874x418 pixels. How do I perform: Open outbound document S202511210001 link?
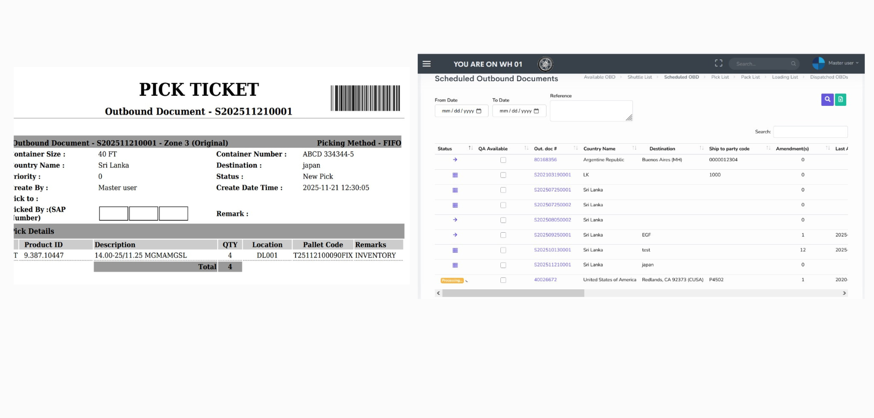[552, 265]
